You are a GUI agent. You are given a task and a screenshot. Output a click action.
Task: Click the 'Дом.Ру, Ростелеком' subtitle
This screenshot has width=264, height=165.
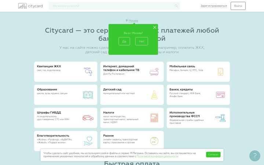[x=114, y=74]
